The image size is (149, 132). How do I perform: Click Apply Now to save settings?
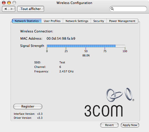[x=130, y=125]
